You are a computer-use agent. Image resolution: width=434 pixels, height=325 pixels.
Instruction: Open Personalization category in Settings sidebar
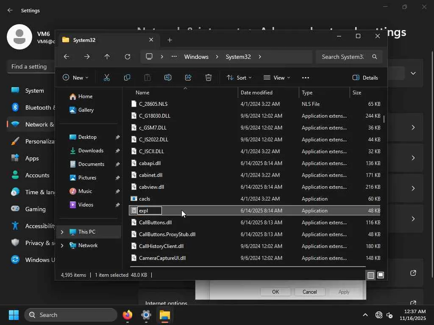pos(31,141)
